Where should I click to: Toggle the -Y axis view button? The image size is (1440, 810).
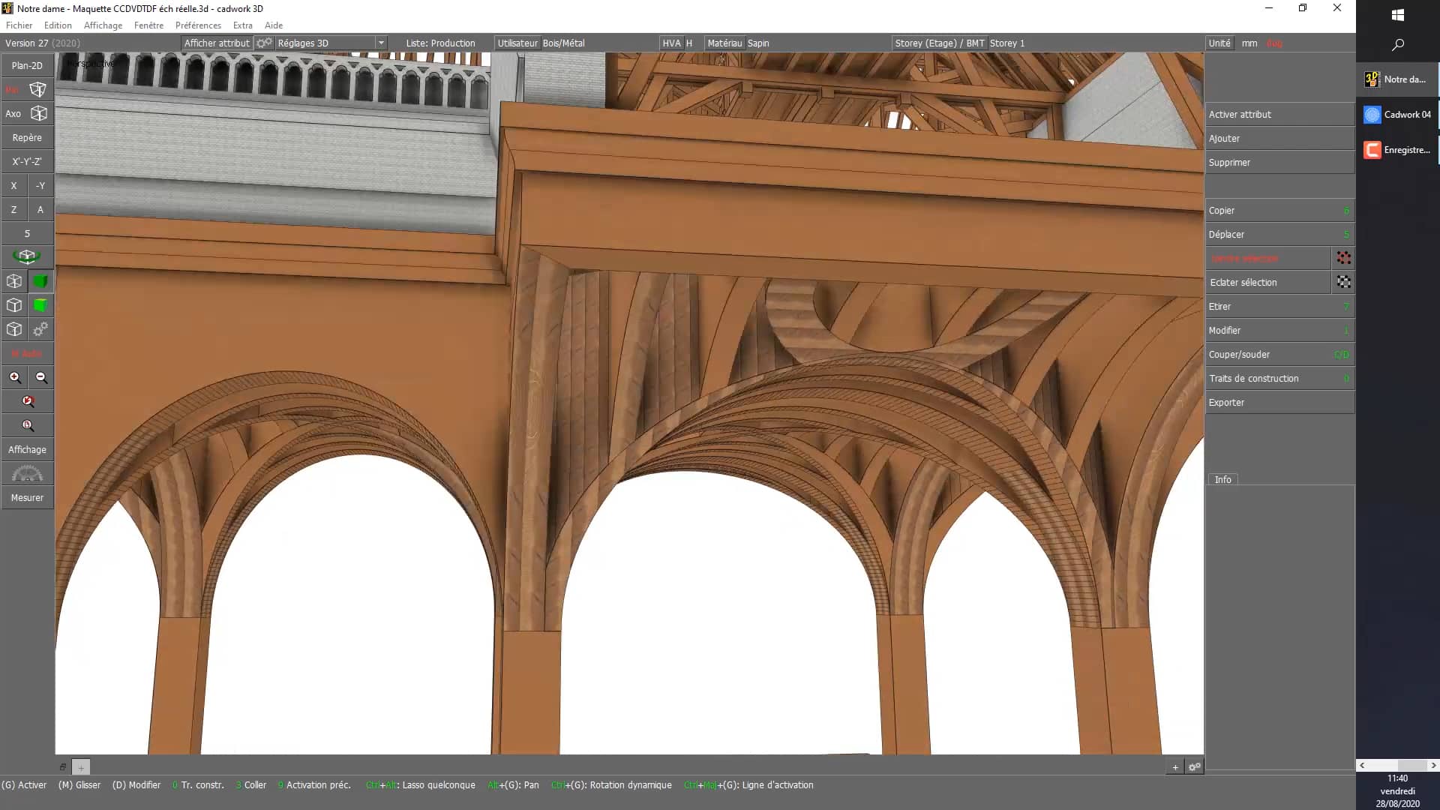coord(40,185)
